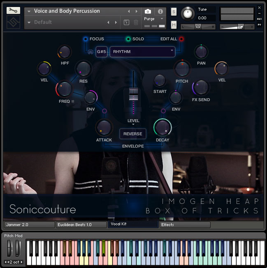Switch to the Euclidean Beats 1.0 tab
Screen dimensions: 267x268
81,225
